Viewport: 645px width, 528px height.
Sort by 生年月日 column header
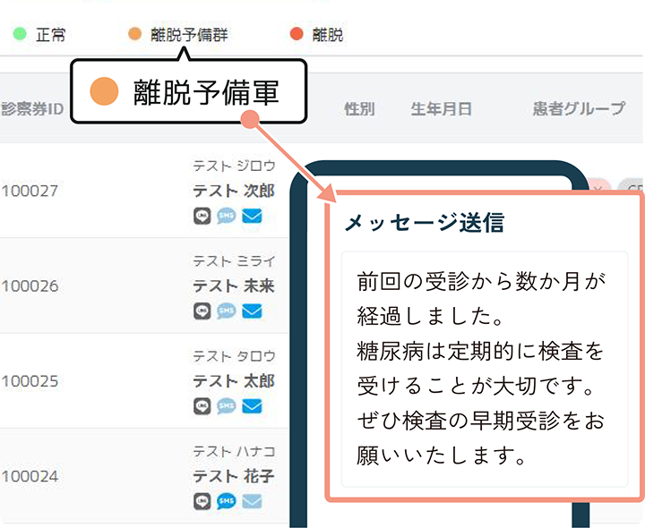click(441, 109)
